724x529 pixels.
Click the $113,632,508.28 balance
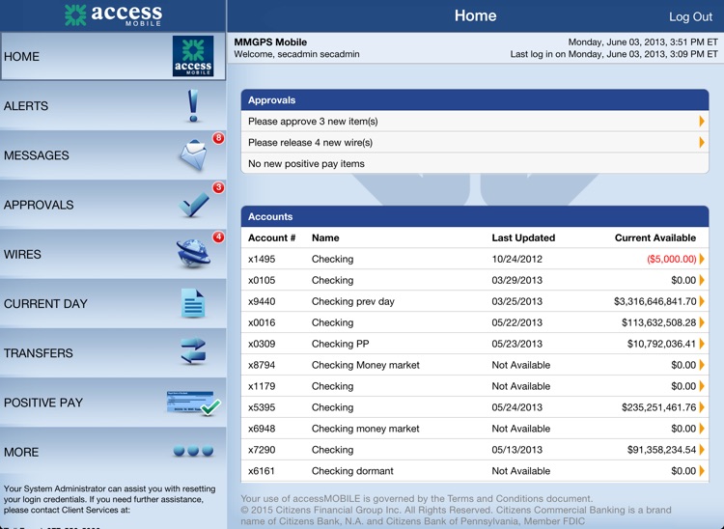(659, 322)
